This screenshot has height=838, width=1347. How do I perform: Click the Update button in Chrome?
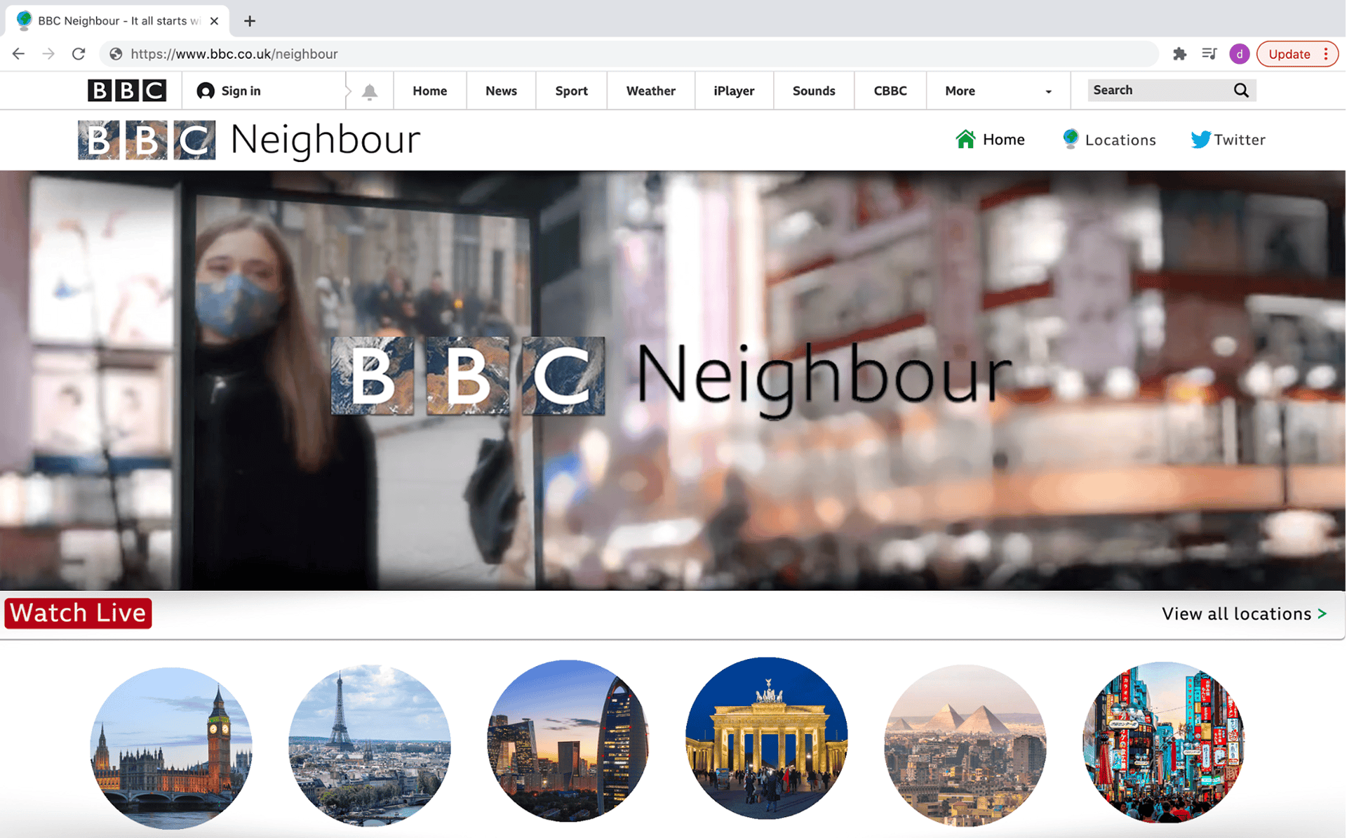point(1289,54)
